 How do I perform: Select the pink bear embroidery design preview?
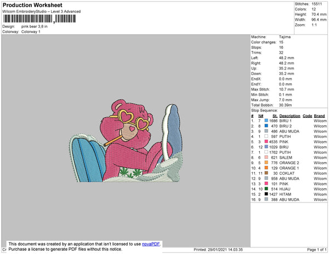tap(126, 141)
